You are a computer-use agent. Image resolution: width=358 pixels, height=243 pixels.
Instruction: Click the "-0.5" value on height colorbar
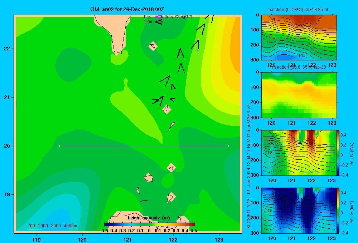[x=104, y=231]
